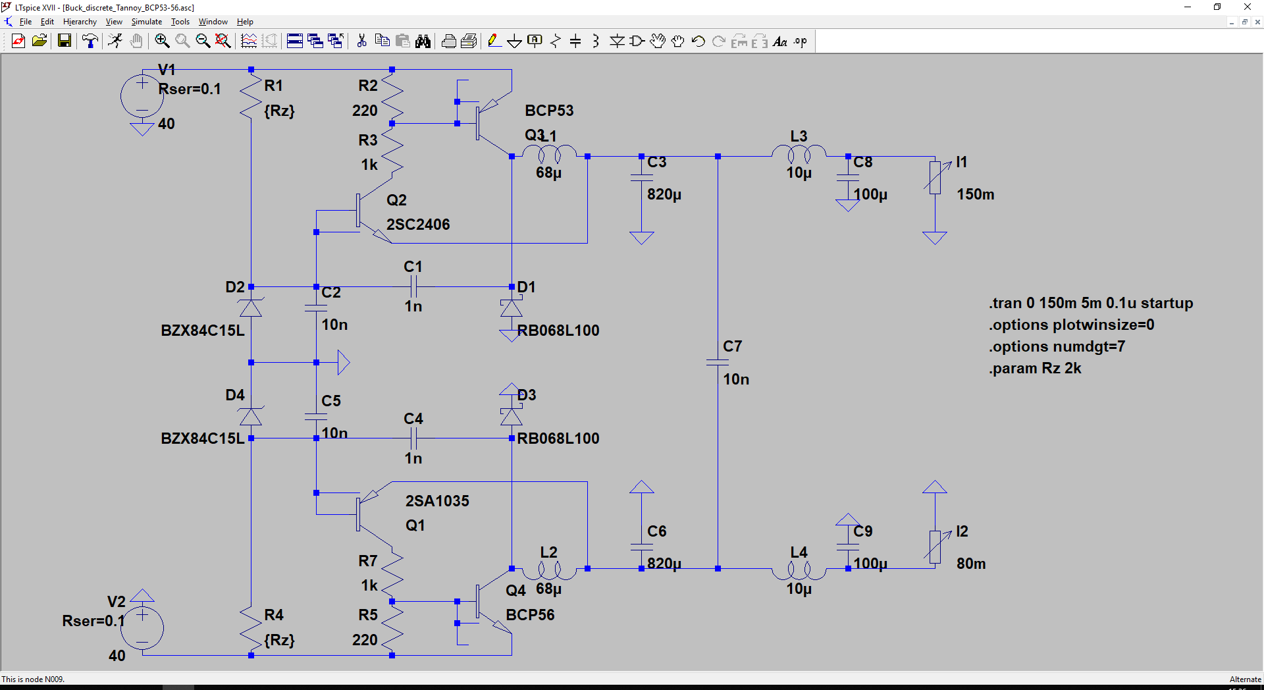Tile windows horizontally icon
Viewport: 1264px width, 690px height.
(x=295, y=41)
